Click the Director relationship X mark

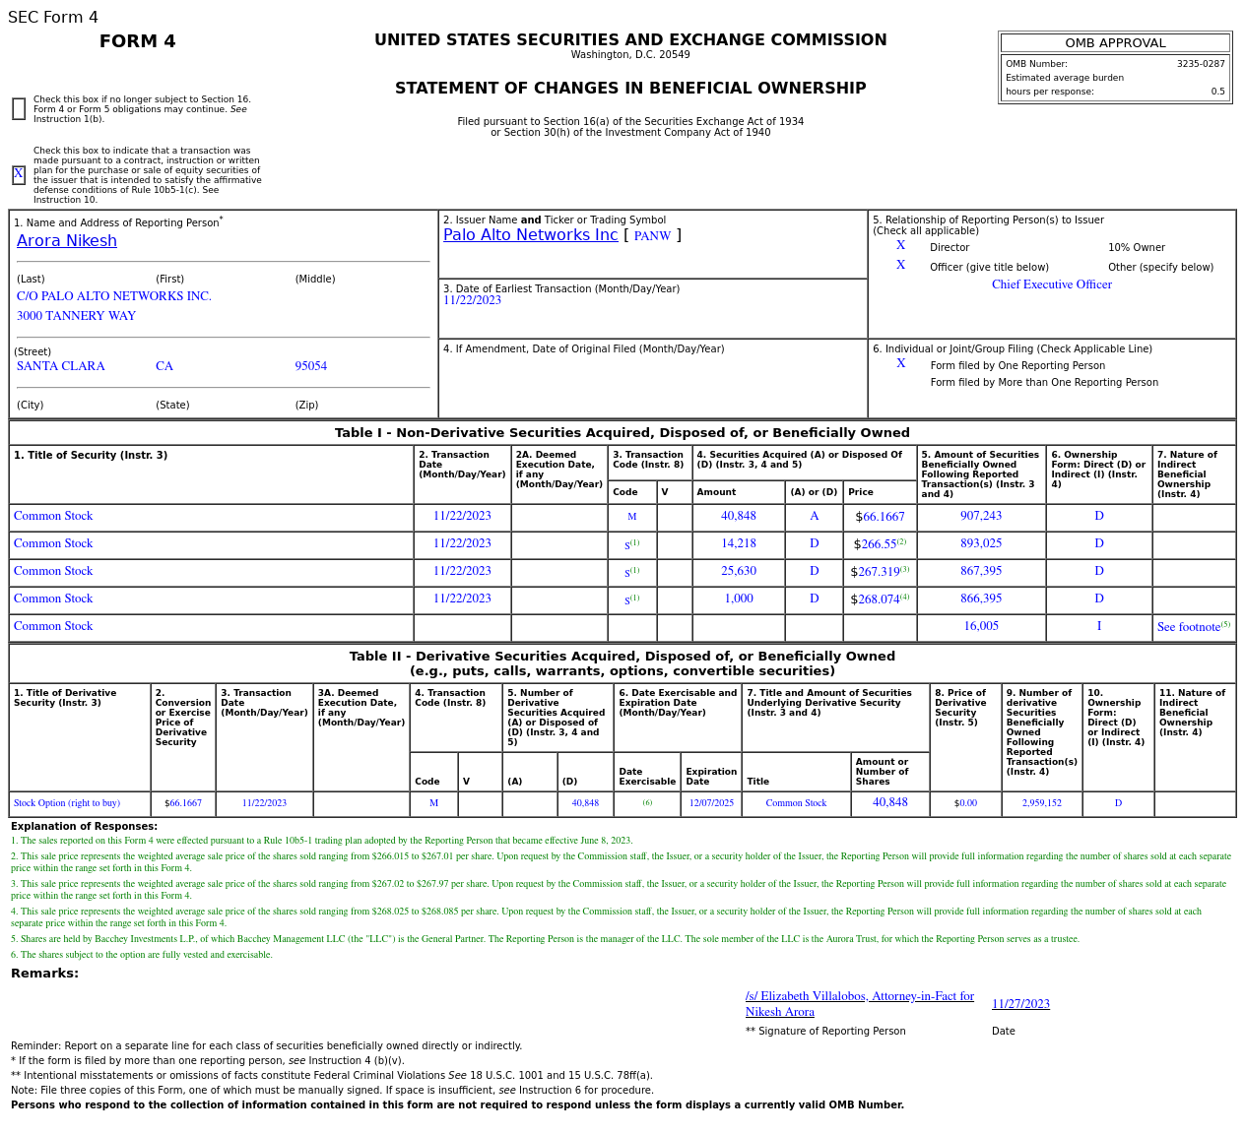coord(900,246)
